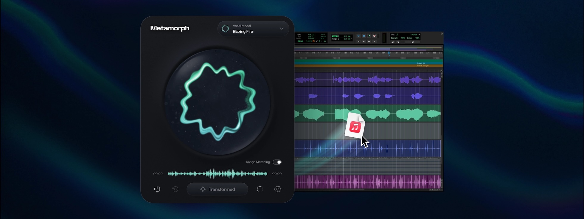Open the Vocal Model dropdown showing Blazing Fire

coord(253,29)
